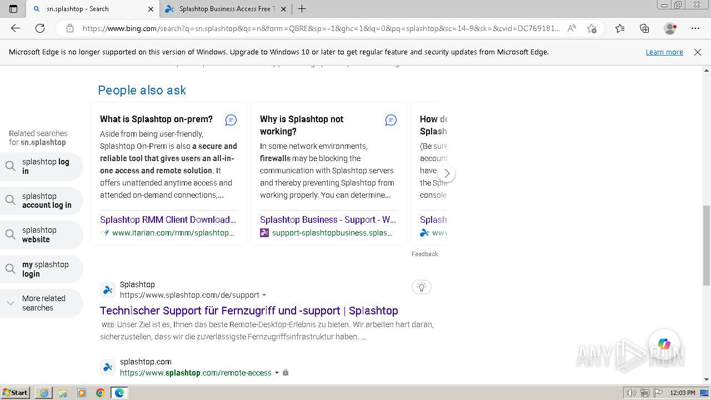
Task: Expand dropdown next to splashtop.com/de/support
Action: pos(264,295)
